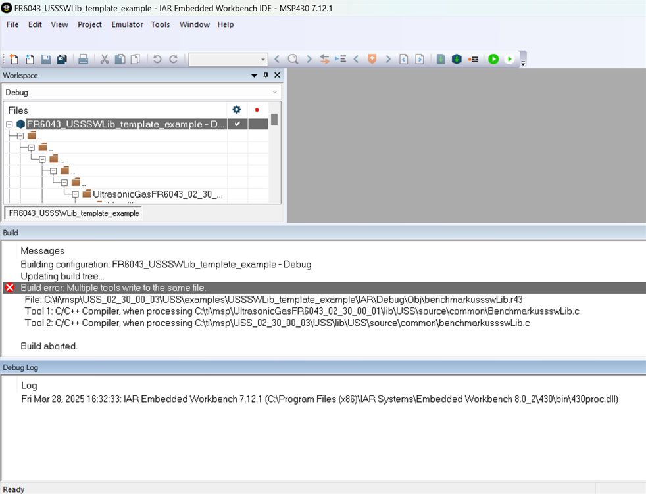Image resolution: width=646 pixels, height=494 pixels.
Task: Select the FR6043_USSSWLib_template_example workspace tab
Action: click(74, 213)
